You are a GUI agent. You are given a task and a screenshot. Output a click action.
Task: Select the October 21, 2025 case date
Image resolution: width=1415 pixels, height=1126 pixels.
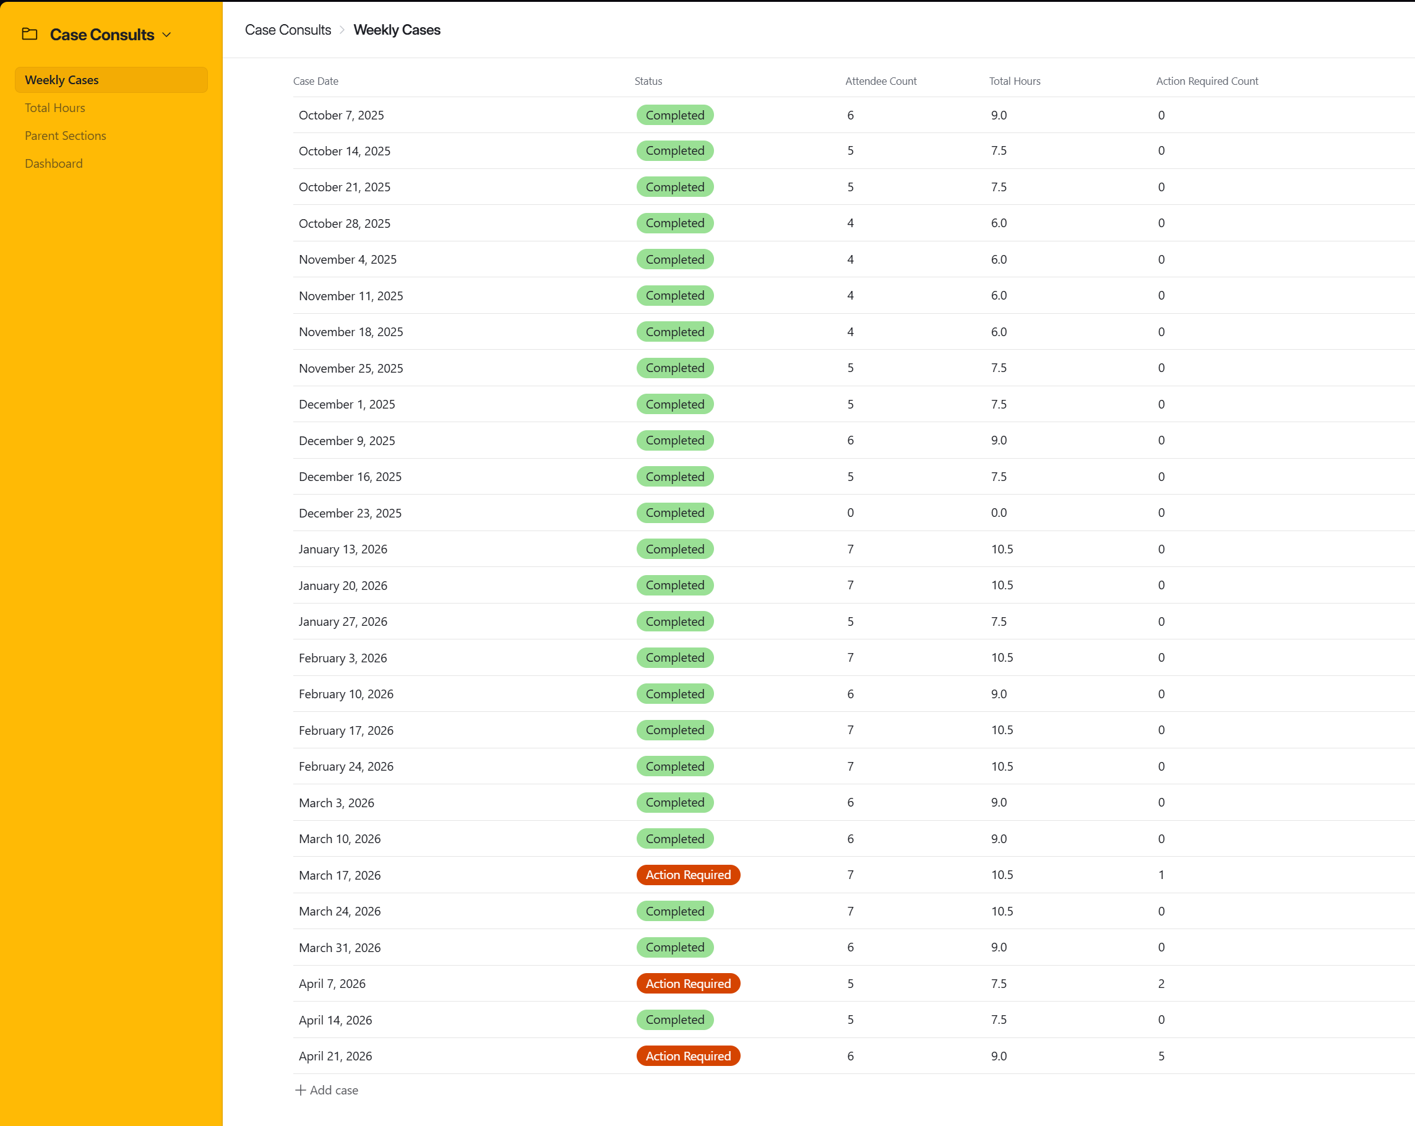(345, 188)
